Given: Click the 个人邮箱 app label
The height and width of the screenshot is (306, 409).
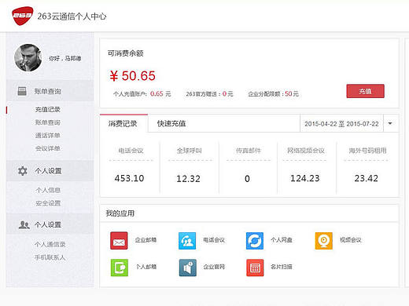Looking at the screenshot, I should click(146, 267).
